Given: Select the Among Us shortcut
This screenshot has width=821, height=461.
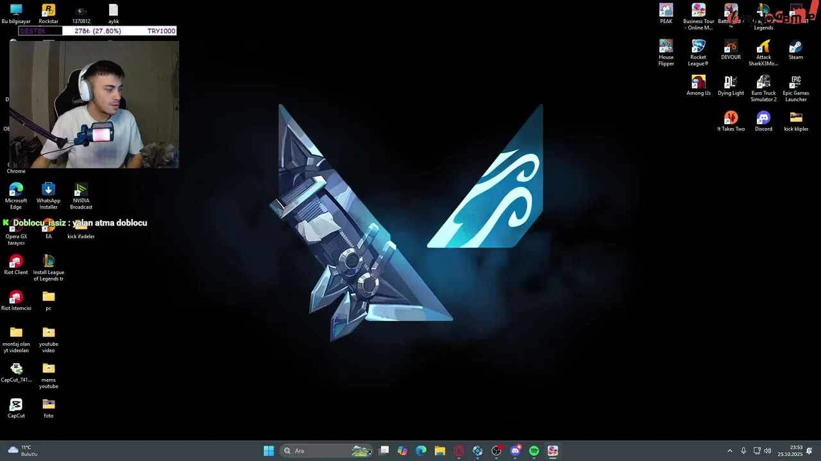Looking at the screenshot, I should point(698,85).
